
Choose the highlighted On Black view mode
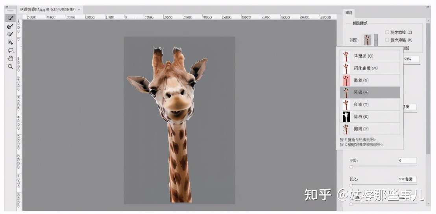370,92
